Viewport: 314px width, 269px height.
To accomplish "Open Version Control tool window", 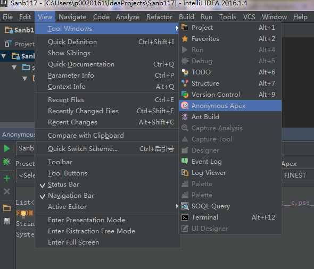I will [230, 95].
